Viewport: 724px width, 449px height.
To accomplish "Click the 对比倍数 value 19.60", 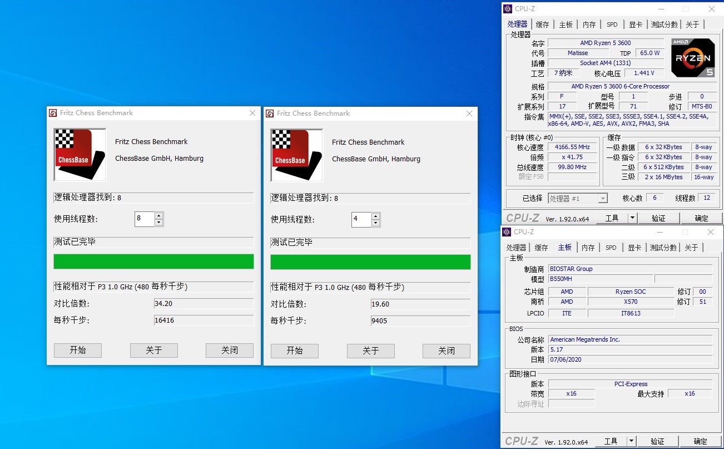I will pos(420,304).
